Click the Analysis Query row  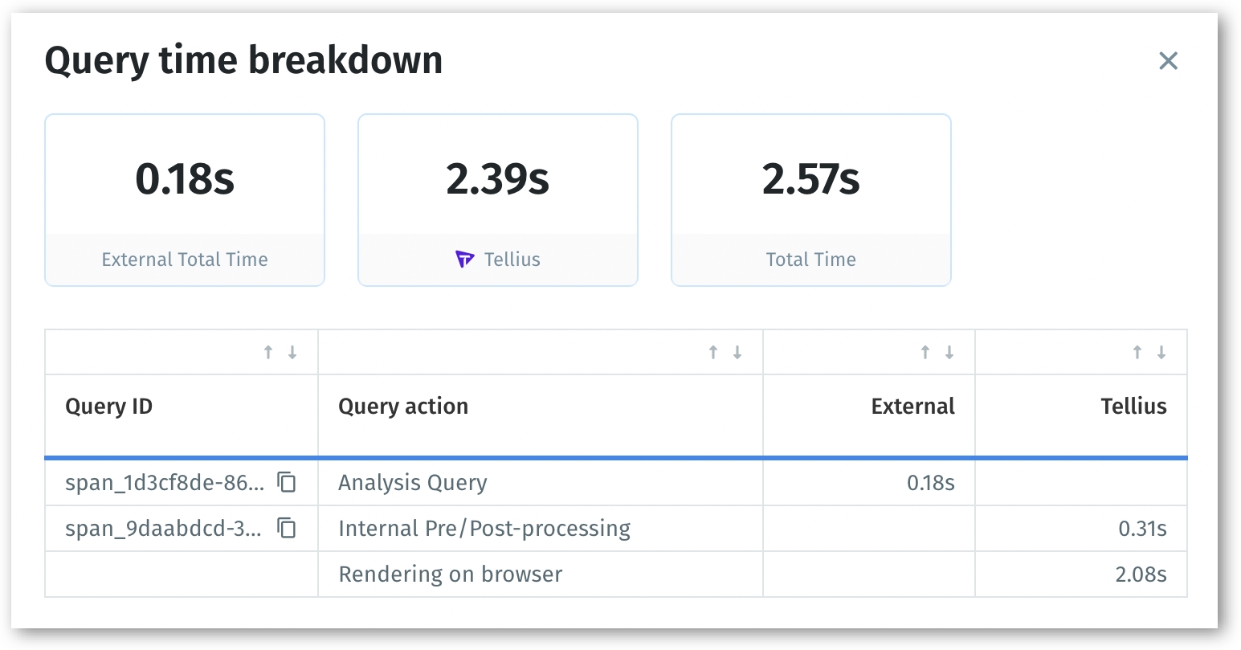(413, 482)
